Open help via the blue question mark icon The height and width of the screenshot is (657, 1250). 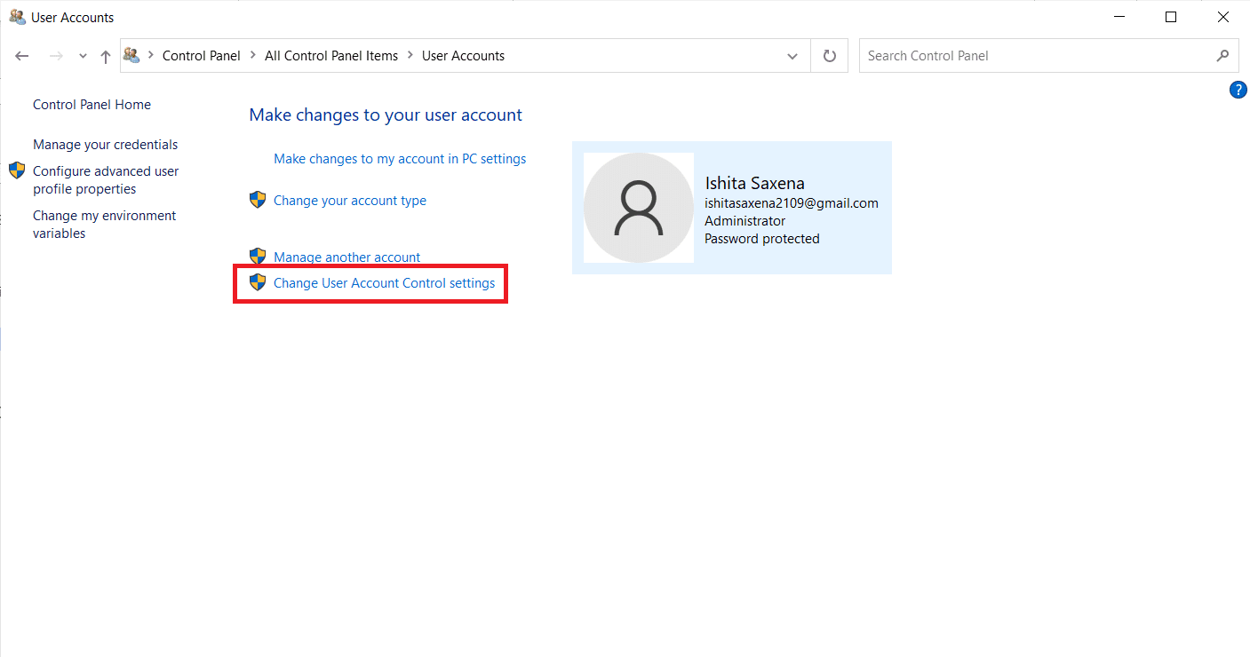point(1238,89)
